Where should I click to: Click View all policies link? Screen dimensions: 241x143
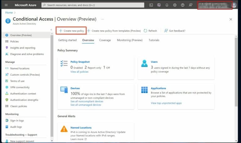pos(79,72)
